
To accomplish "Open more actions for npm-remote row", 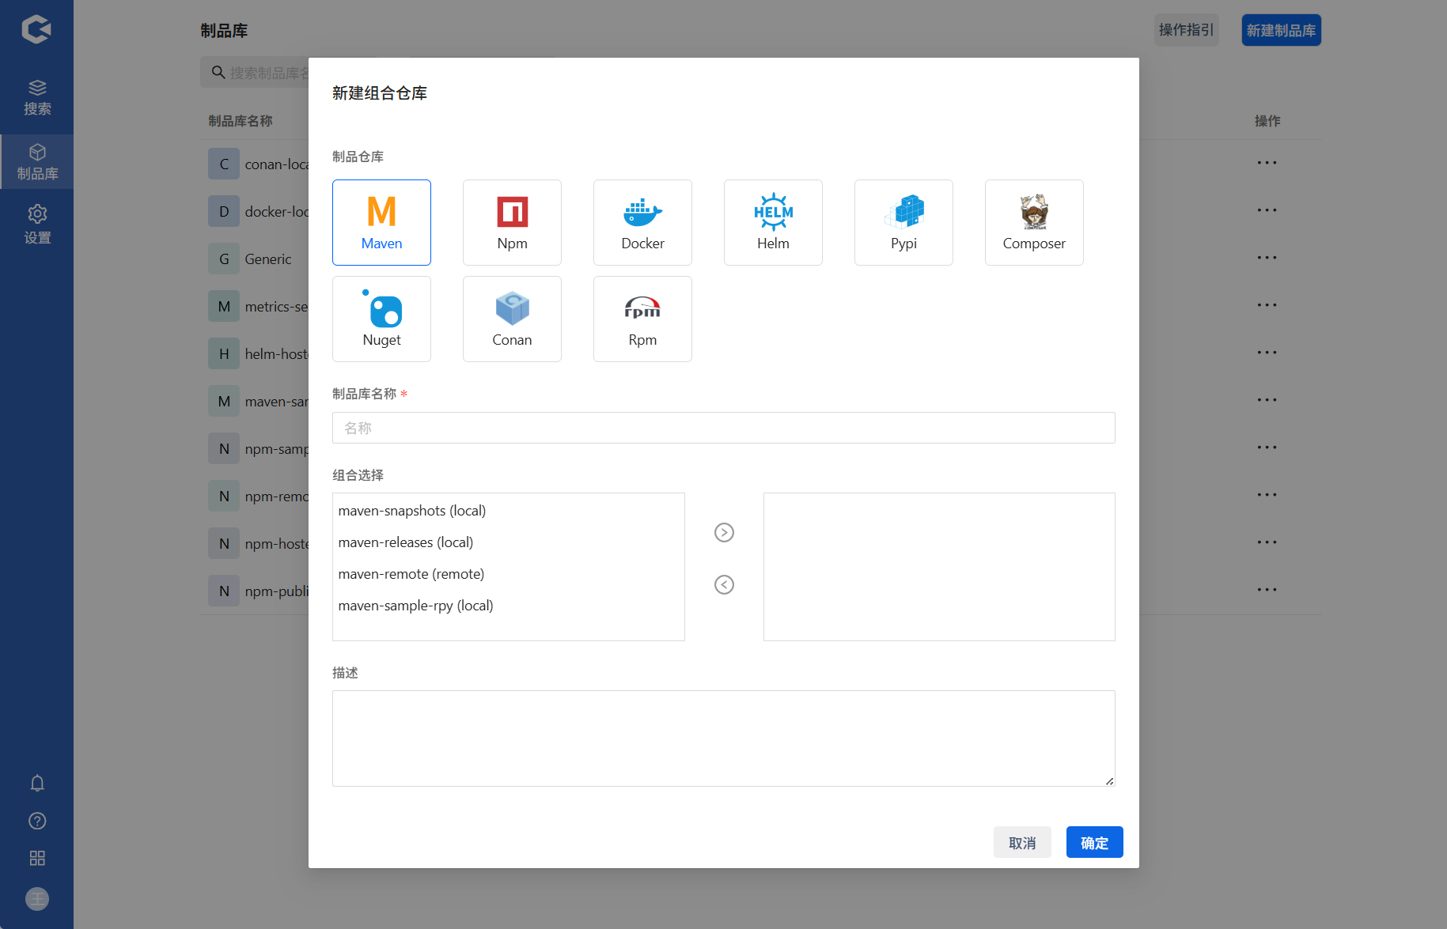I will point(1267,495).
